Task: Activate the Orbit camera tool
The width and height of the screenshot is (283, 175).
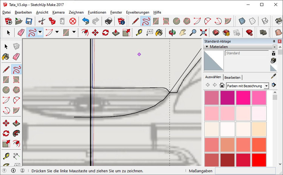Action: coord(172,33)
